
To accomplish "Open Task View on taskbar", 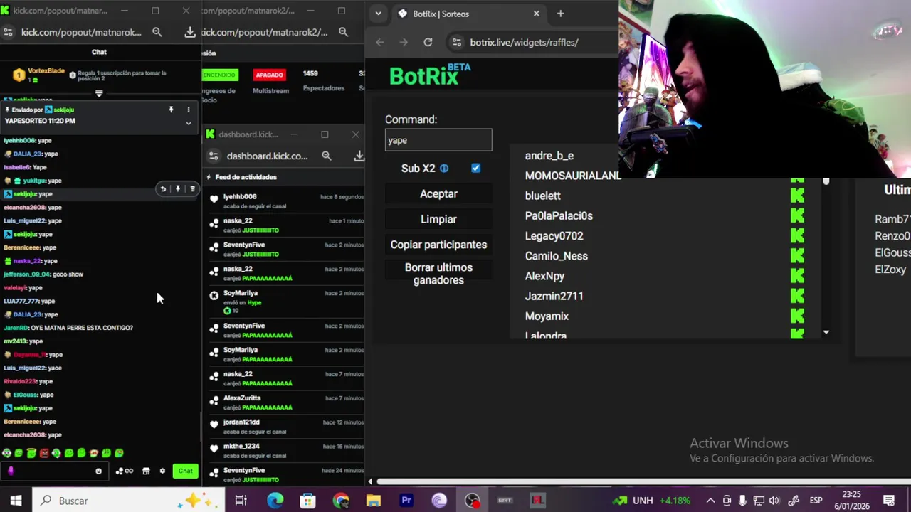I will [x=241, y=501].
